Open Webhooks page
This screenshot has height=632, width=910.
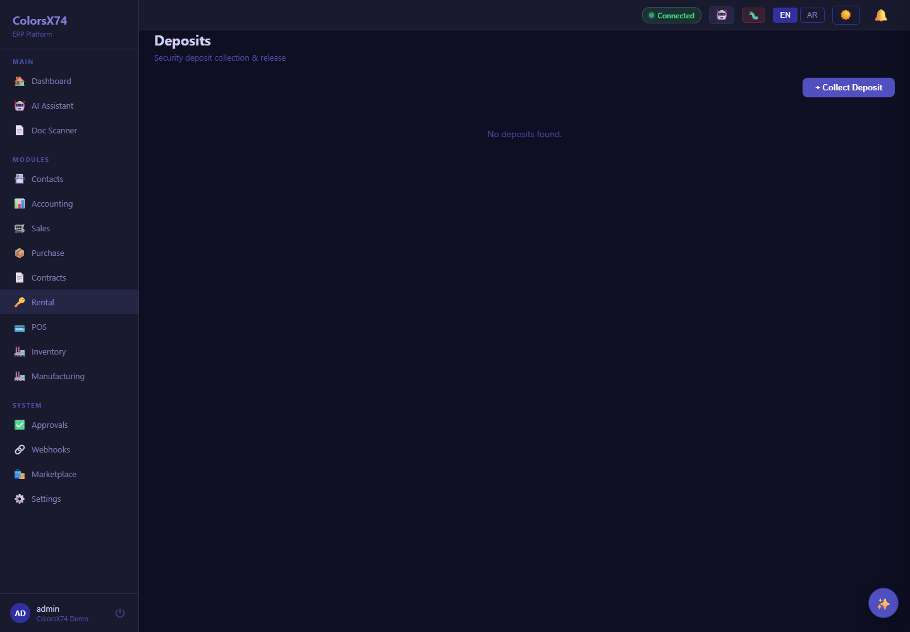pyautogui.click(x=70, y=449)
